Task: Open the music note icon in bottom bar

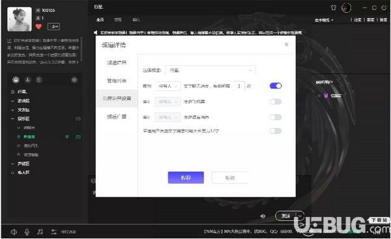Action: click(40, 232)
